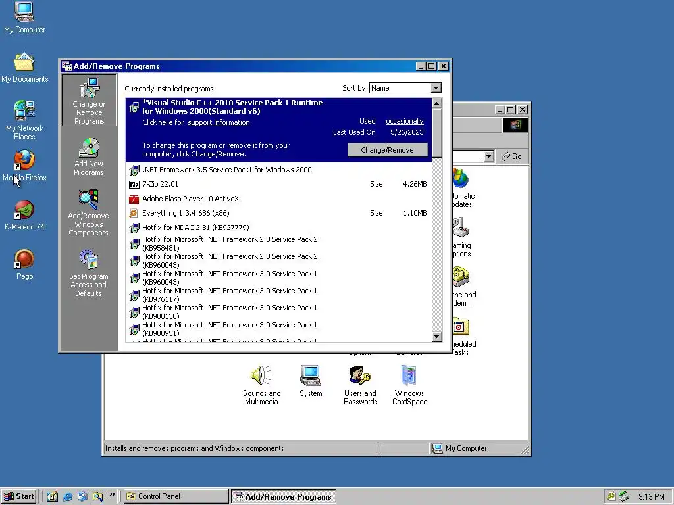Image resolution: width=674 pixels, height=505 pixels.
Task: Open Users and Passwords in Control Panel
Action: click(360, 385)
